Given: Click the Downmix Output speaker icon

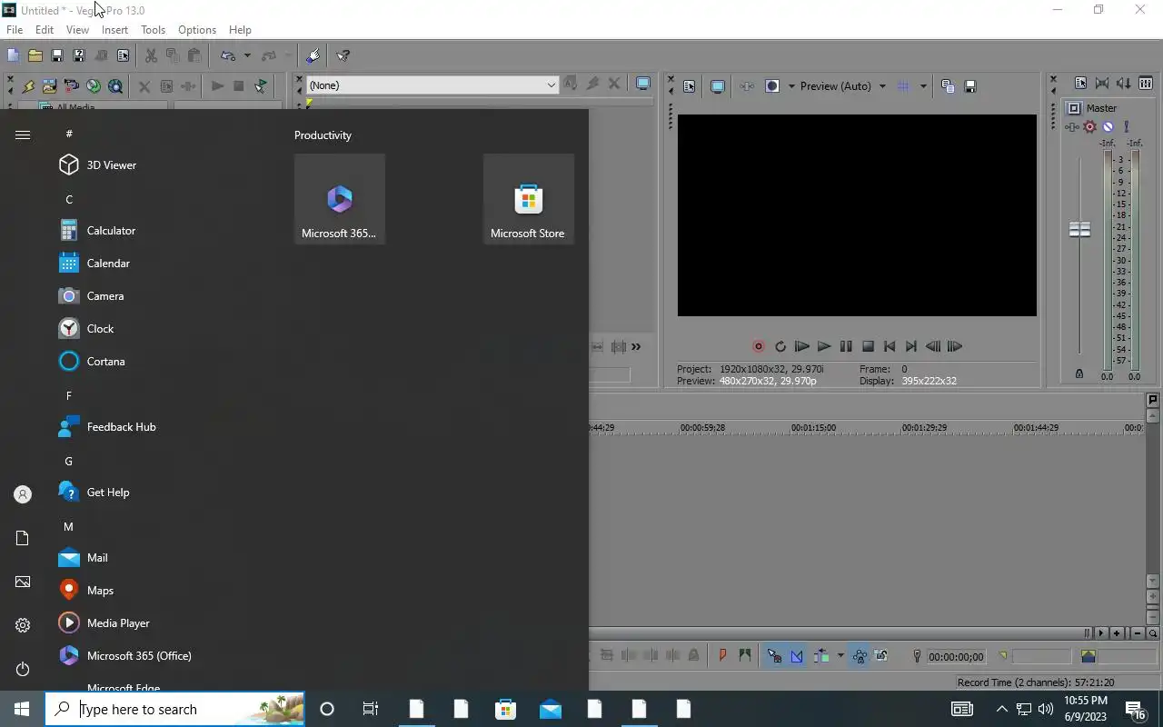Looking at the screenshot, I should (1102, 83).
